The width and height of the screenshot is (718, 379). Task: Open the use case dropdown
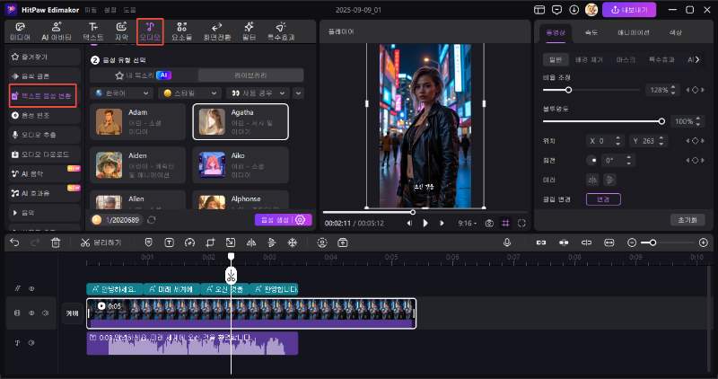point(258,93)
